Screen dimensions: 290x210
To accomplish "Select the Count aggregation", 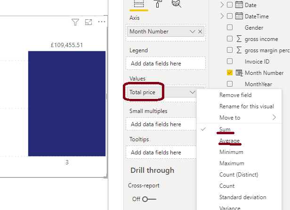I will (227, 186).
